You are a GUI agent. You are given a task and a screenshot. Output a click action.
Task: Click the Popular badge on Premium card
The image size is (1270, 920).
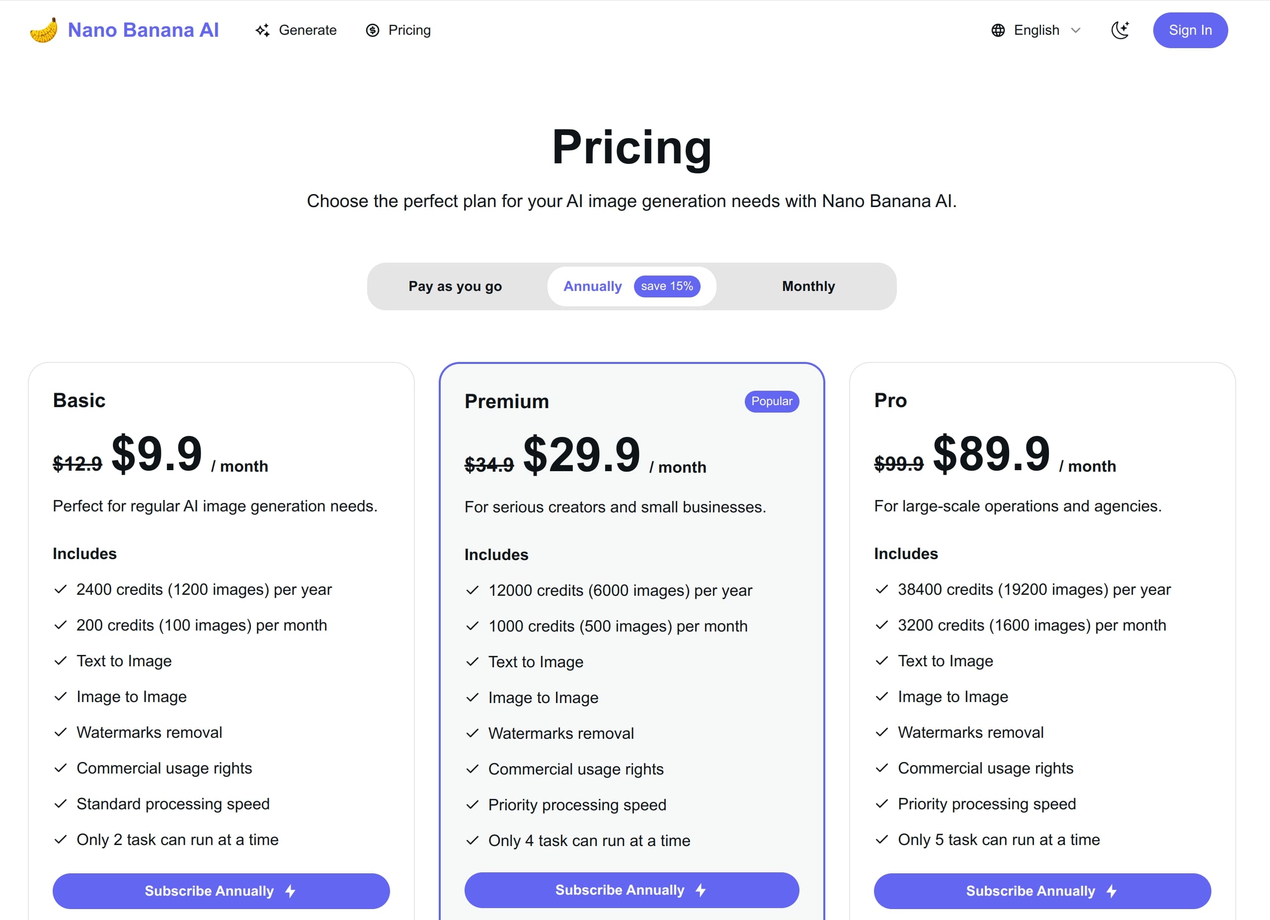771,401
